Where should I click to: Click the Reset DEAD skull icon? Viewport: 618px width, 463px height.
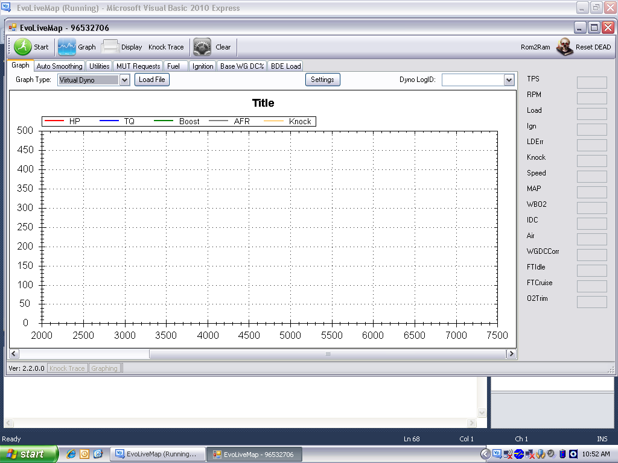pos(564,47)
